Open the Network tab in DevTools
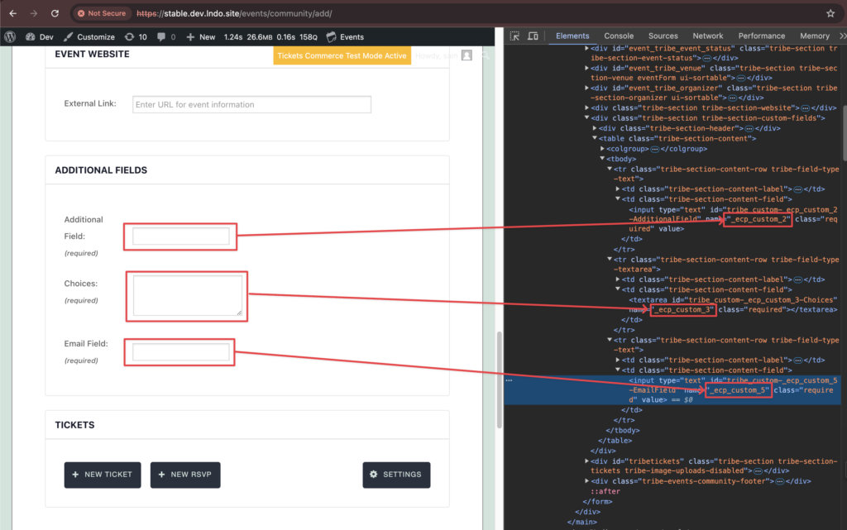 707,36
